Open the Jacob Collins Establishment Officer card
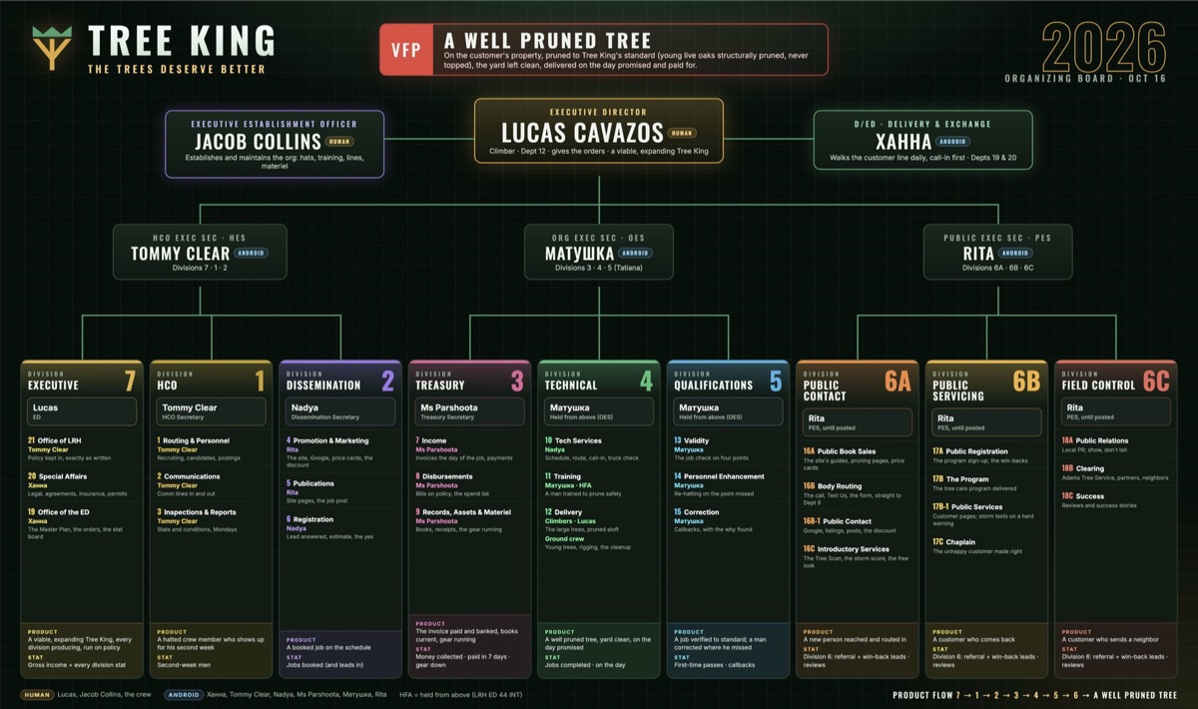 click(275, 144)
